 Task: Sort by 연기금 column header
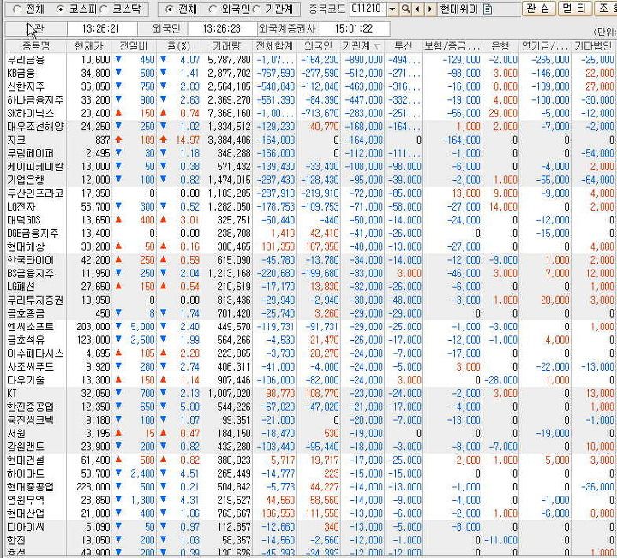tap(545, 46)
